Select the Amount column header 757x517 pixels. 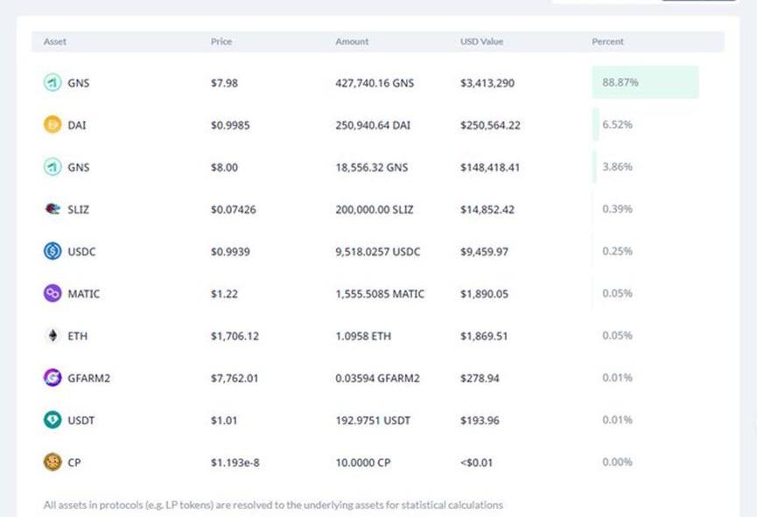click(352, 41)
